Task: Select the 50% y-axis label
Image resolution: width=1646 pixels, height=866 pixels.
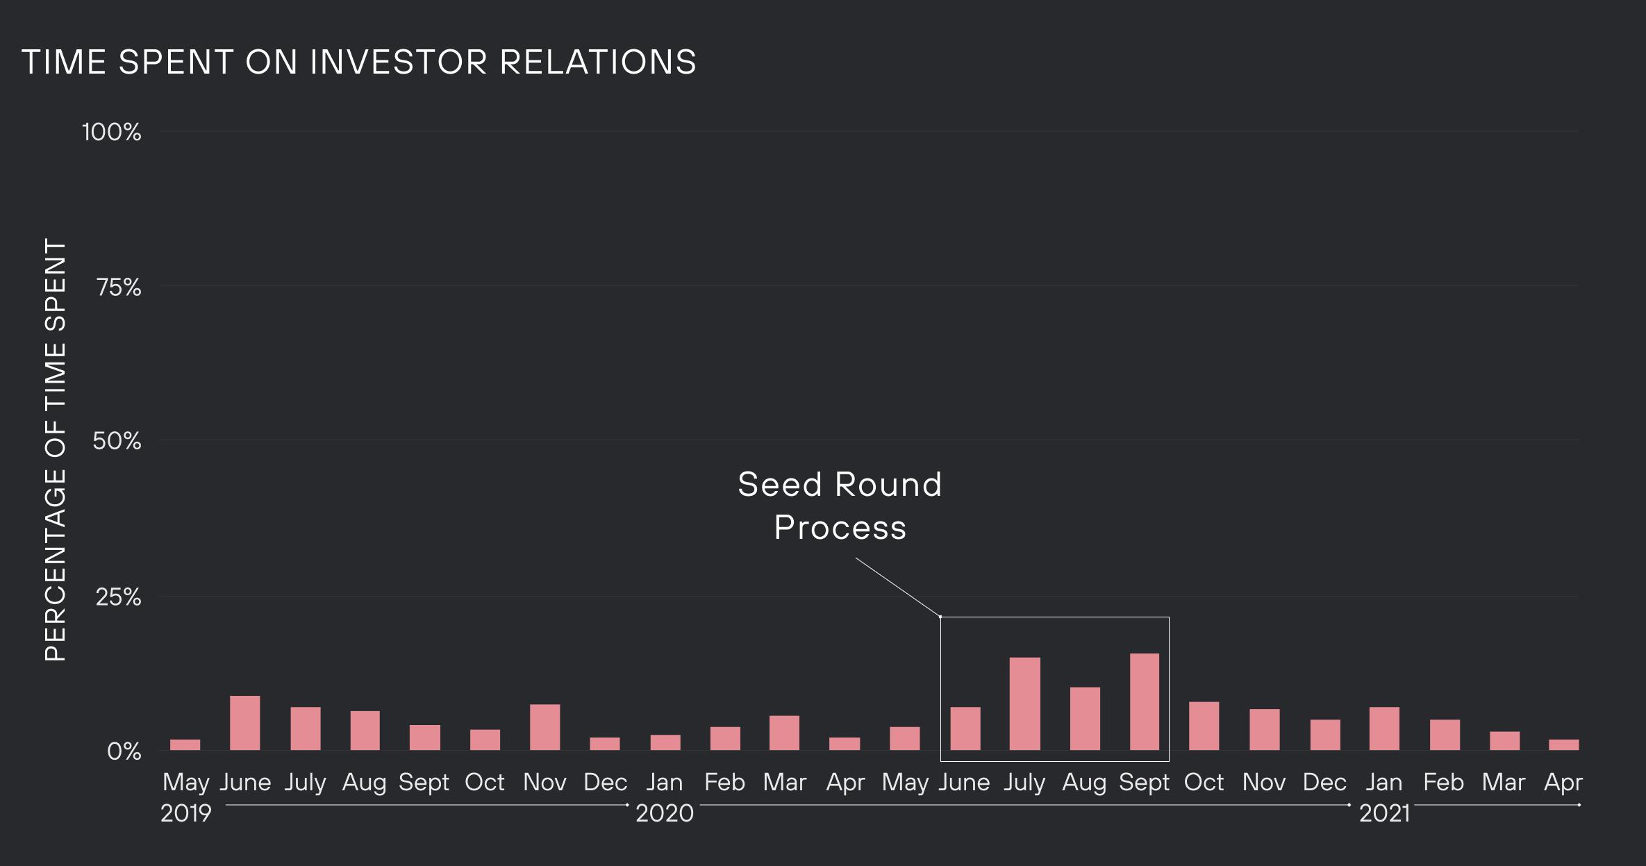Action: (117, 441)
